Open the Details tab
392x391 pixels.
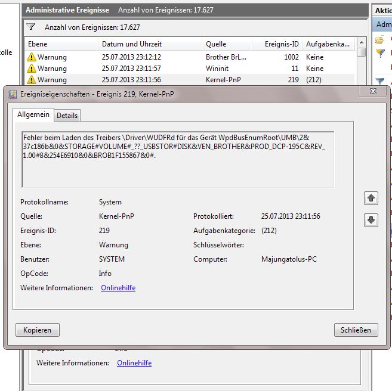tap(67, 116)
